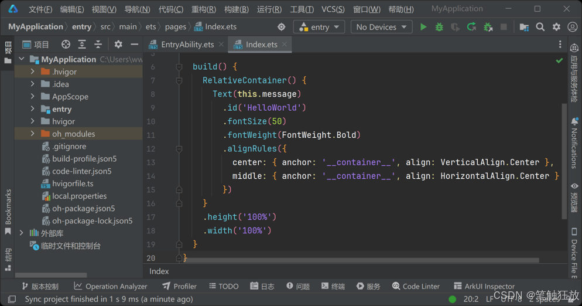Open the 文件(F) menu

(x=40, y=9)
